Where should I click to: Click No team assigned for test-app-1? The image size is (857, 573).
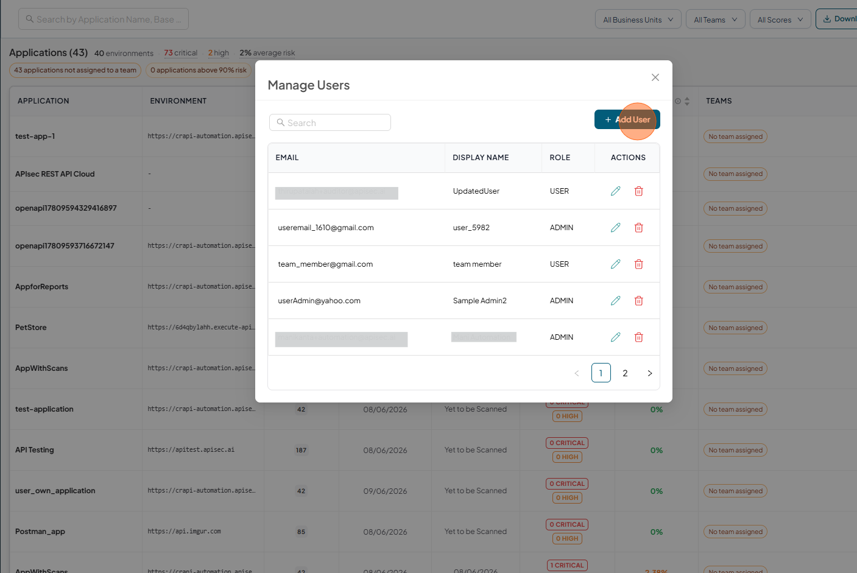coord(735,136)
